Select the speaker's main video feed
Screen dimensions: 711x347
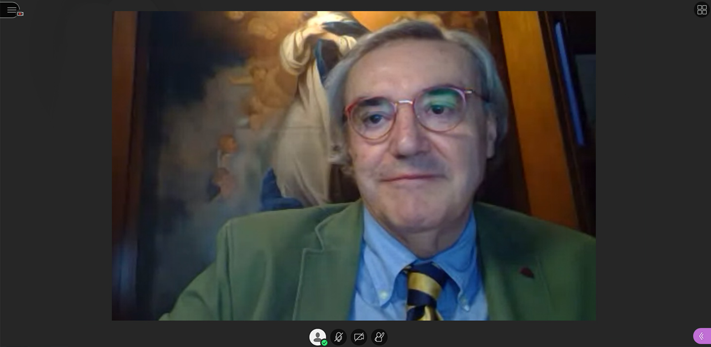[354, 166]
